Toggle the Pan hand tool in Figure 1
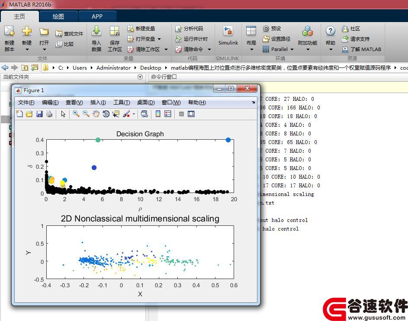Screen dimensions: 408x321 tap(96, 114)
